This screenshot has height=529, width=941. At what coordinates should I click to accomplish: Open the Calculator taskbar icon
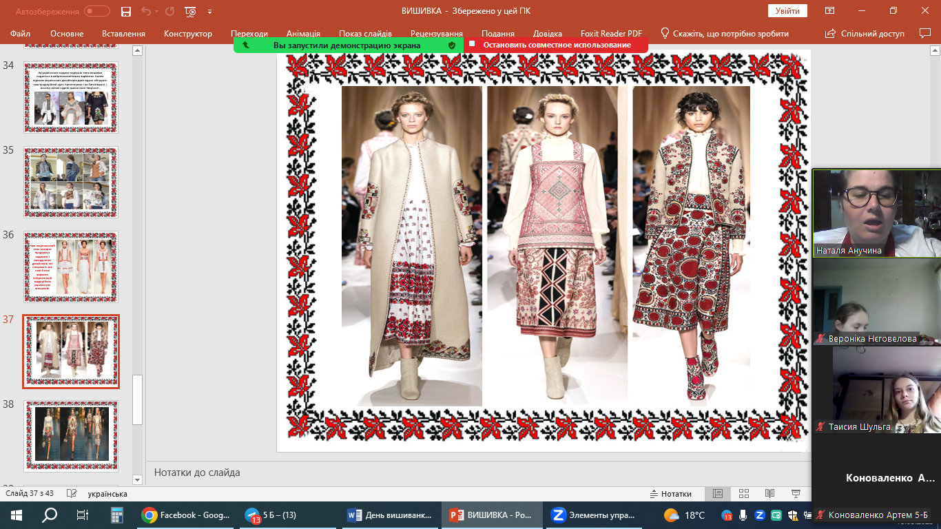coord(116,515)
